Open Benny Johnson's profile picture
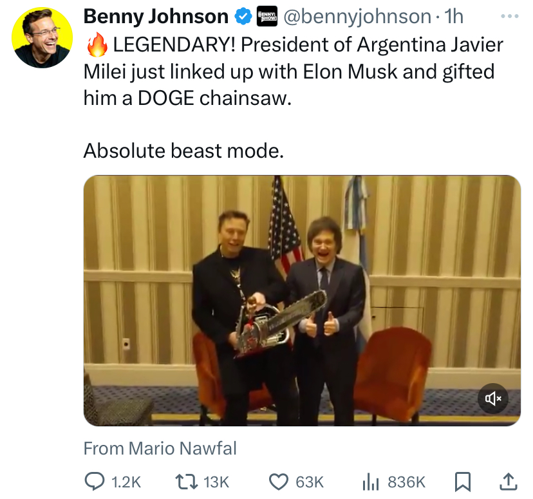The width and height of the screenshot is (533, 499). pos(42,38)
